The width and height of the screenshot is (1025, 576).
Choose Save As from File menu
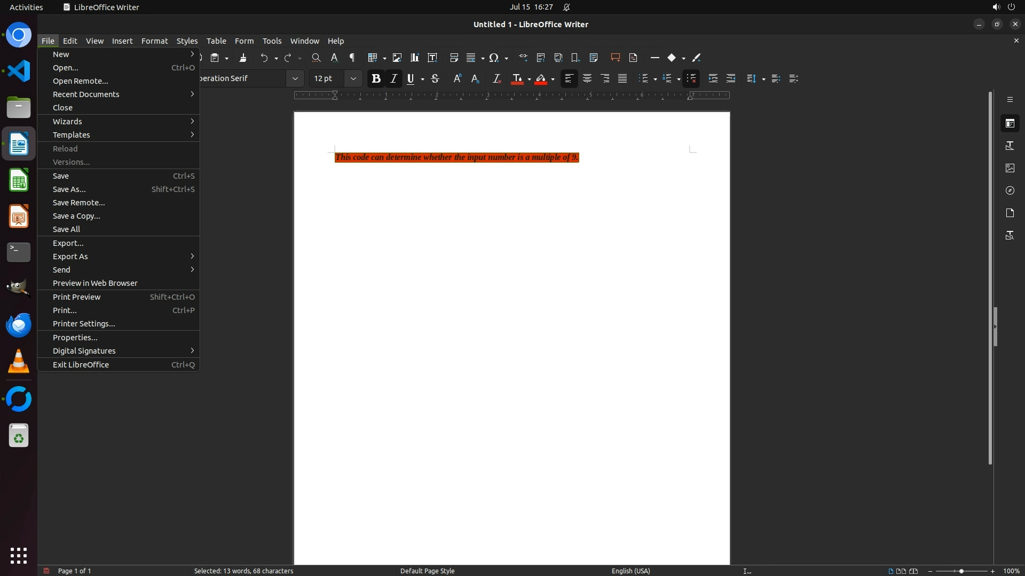tap(69, 189)
